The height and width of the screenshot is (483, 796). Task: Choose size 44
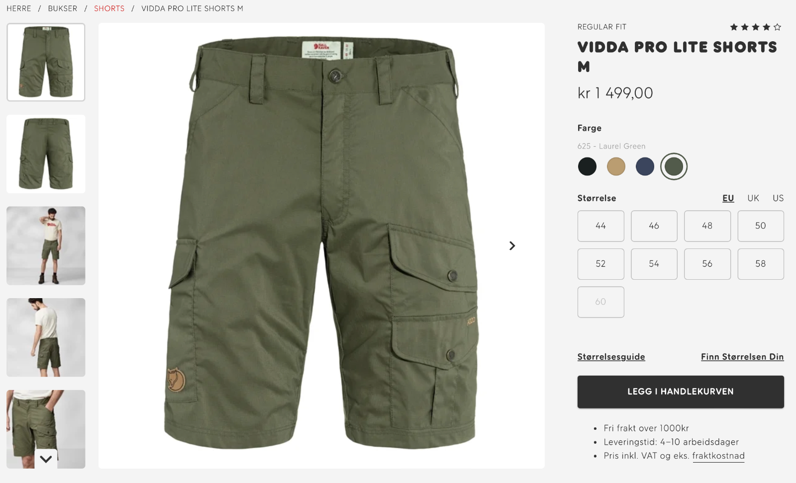pos(600,226)
